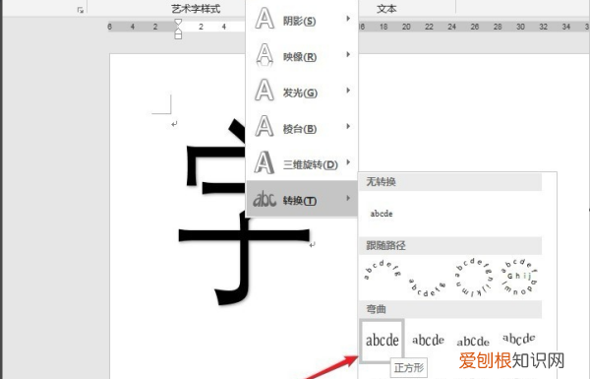Click the Bevel letter A icon
Viewport: 590px width, 379px height.
(265, 126)
